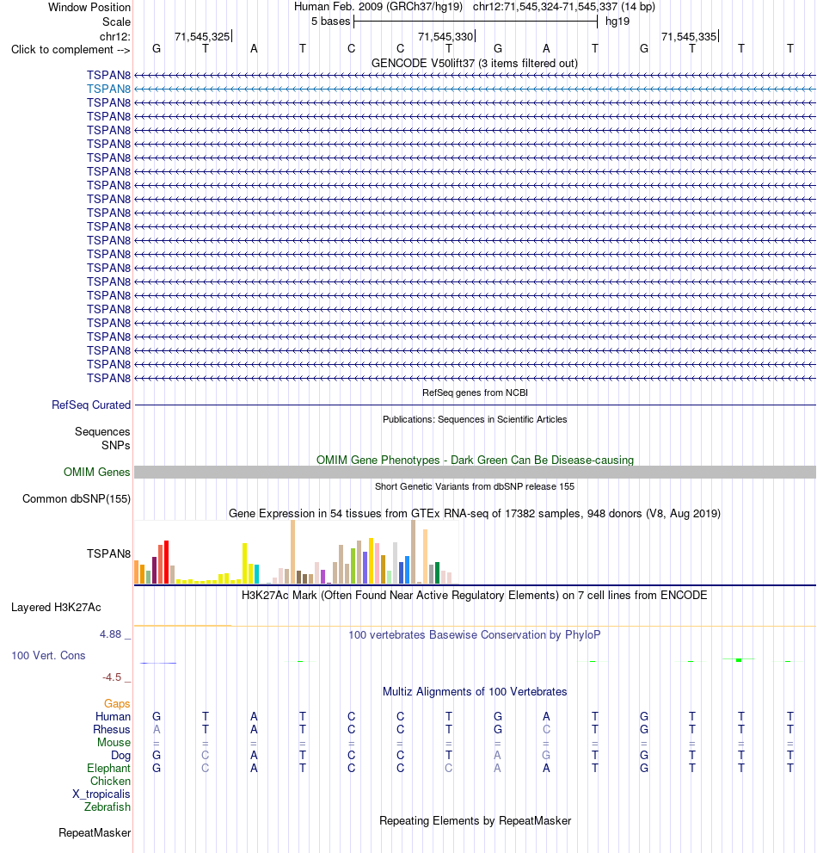
Task: Click the 4.88 PhyloP upper scale value
Action: click(110, 634)
